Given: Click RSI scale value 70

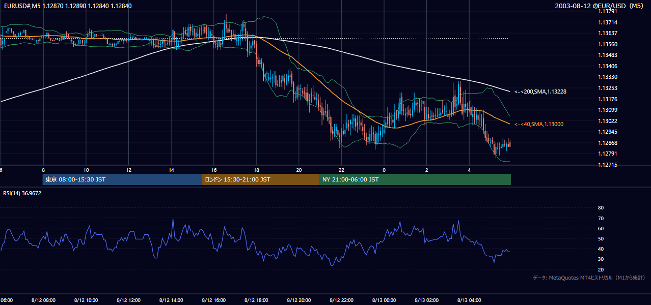Looking at the screenshot, I should (601, 218).
